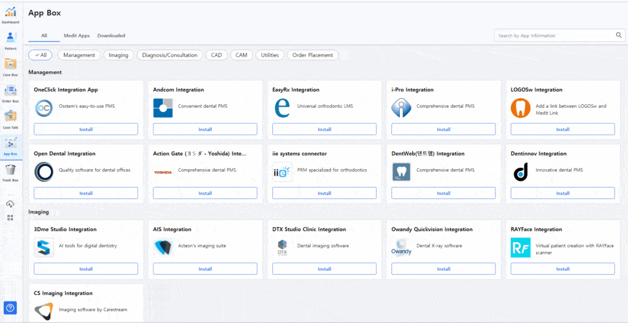Screen dimensions: 628x323
Task: Filter apps by Diagnosis/Consultation category
Action: (170, 55)
